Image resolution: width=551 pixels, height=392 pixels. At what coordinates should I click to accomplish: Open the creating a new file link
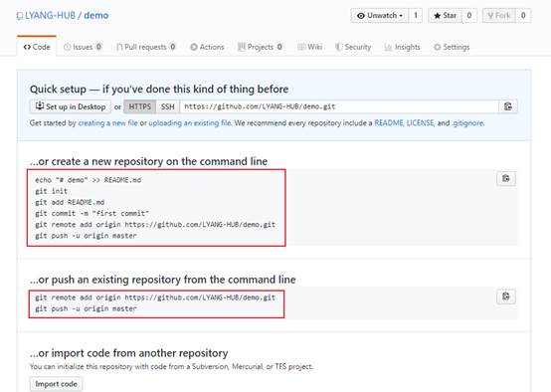tap(107, 123)
